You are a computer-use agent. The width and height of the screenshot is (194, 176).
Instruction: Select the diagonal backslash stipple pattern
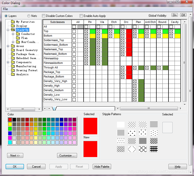(132, 124)
